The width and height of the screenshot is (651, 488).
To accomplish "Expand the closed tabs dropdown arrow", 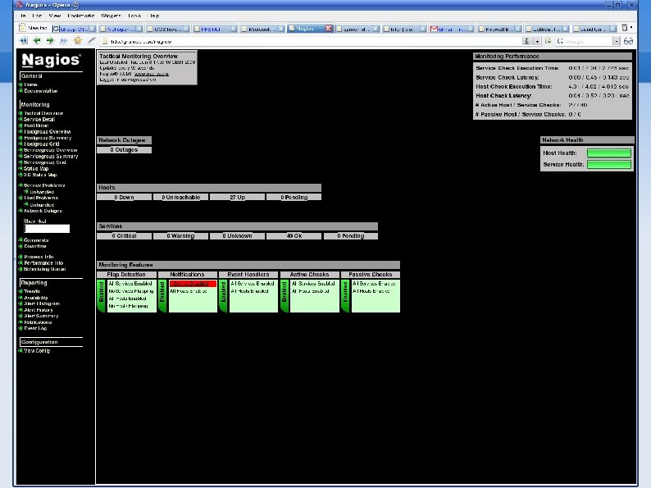I will 631,27.
